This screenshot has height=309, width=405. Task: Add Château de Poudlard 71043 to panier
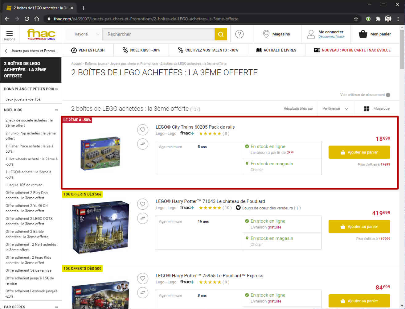[x=359, y=227]
